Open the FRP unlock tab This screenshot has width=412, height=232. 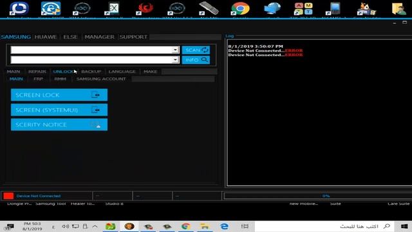(x=38, y=79)
